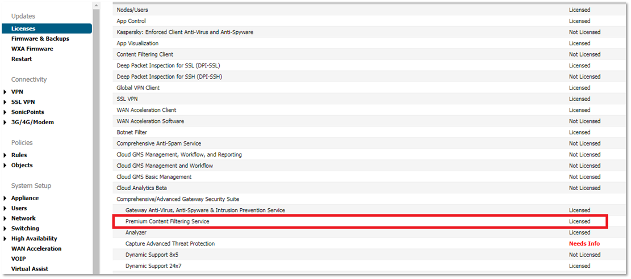The image size is (631, 279).
Task: Select Restart in the sidebar
Action: click(x=22, y=59)
